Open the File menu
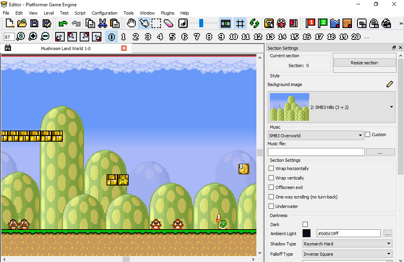This screenshot has width=404, height=262. (6, 13)
